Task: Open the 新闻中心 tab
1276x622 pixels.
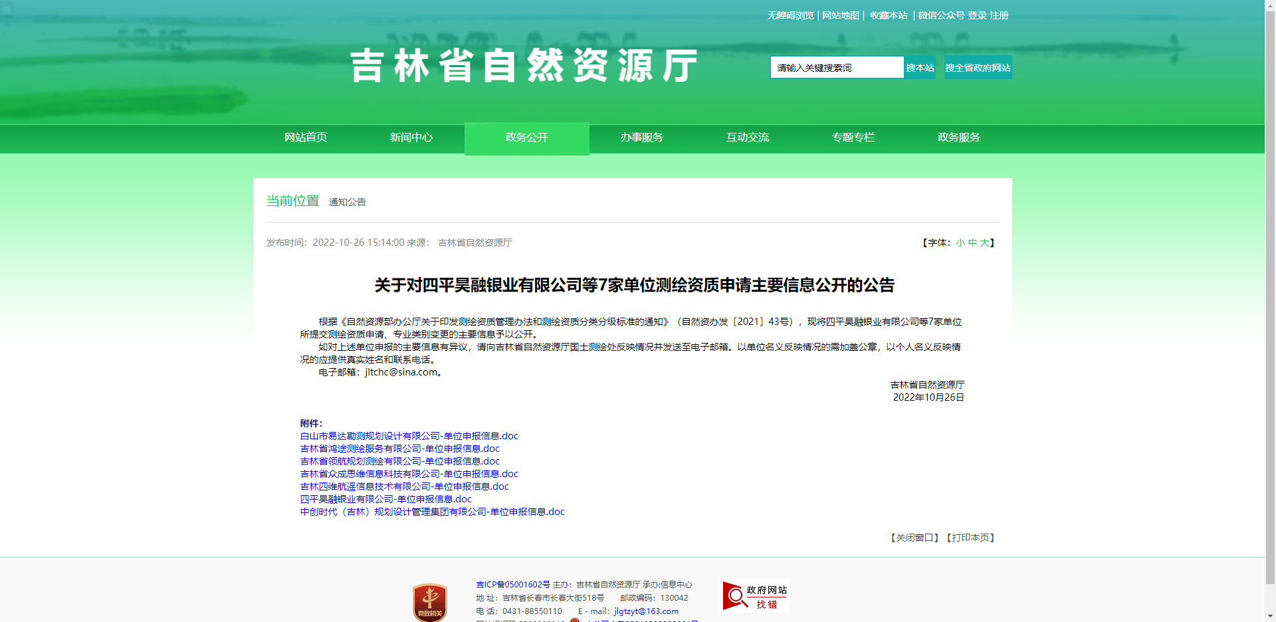Action: coord(411,138)
